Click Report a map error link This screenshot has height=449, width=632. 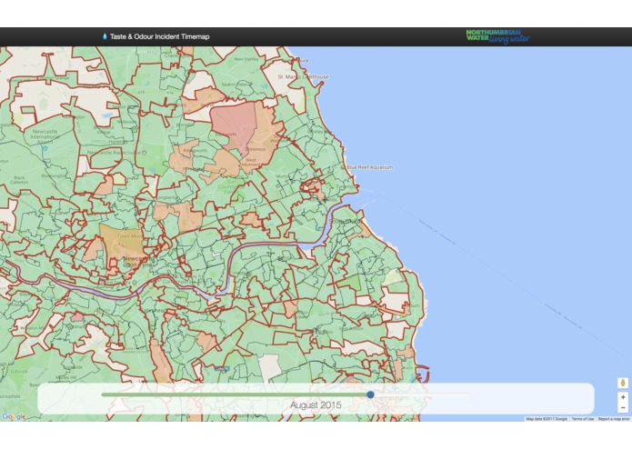click(x=614, y=419)
